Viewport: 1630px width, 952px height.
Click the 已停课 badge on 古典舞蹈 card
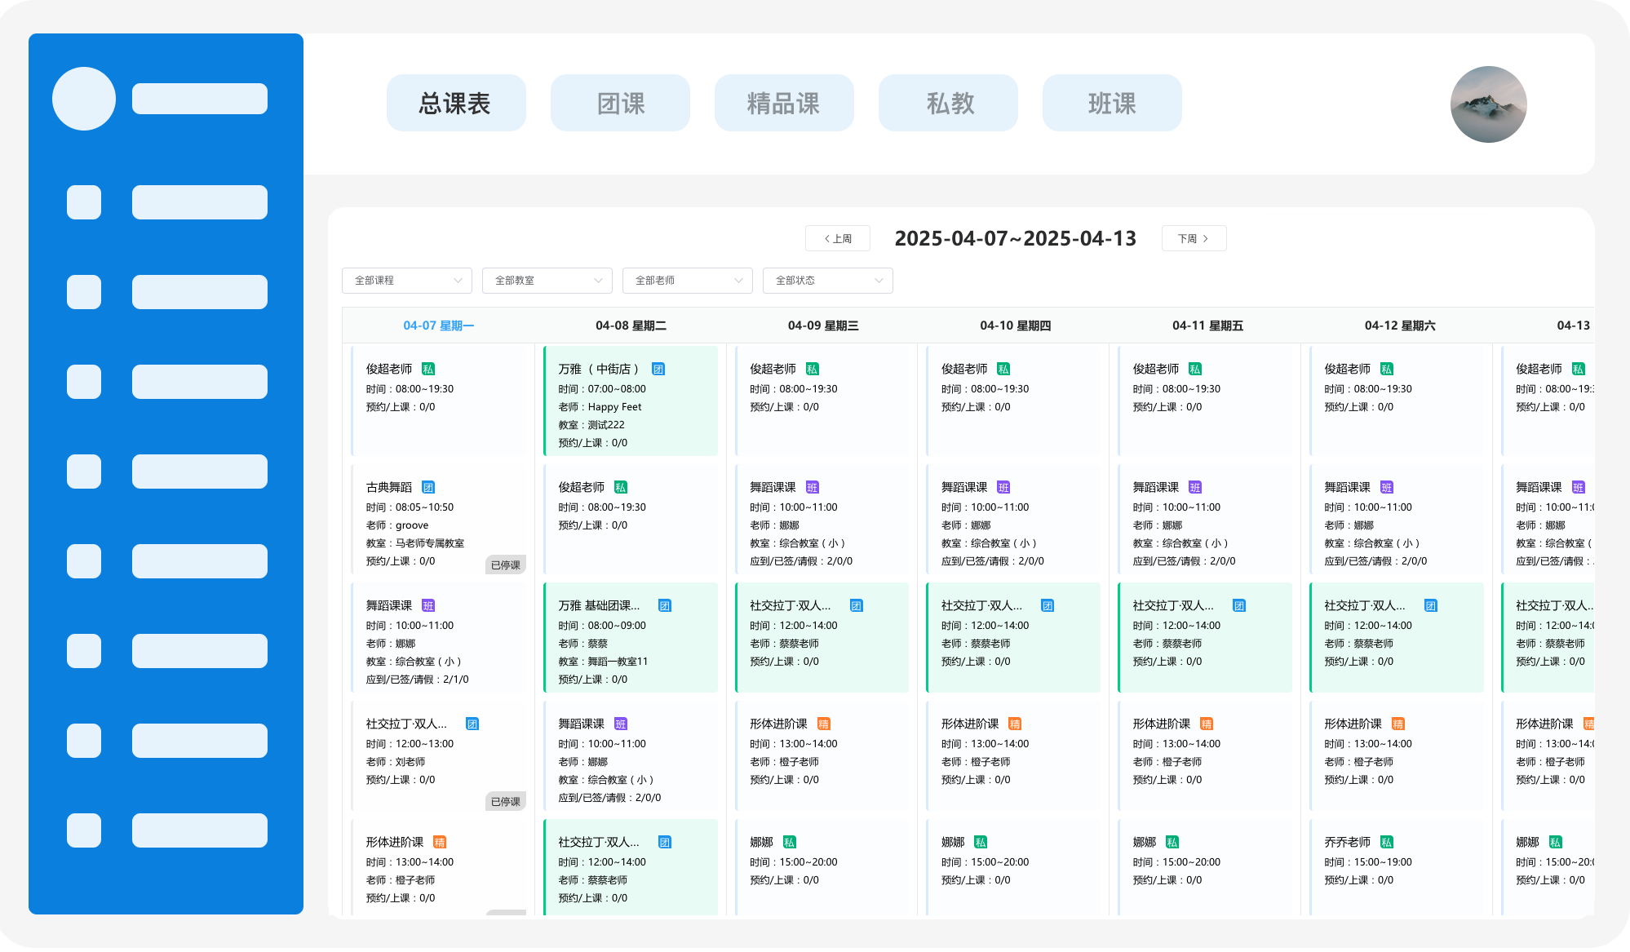click(x=506, y=565)
